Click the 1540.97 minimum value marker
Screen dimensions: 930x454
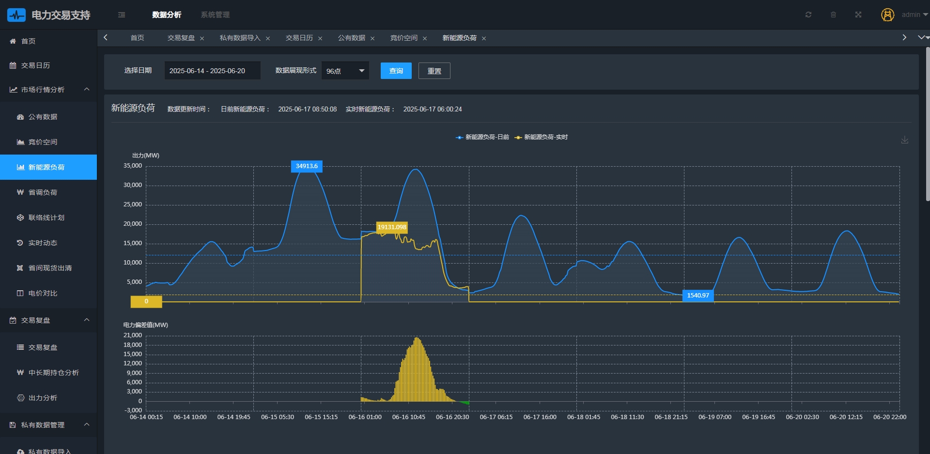tap(698, 296)
